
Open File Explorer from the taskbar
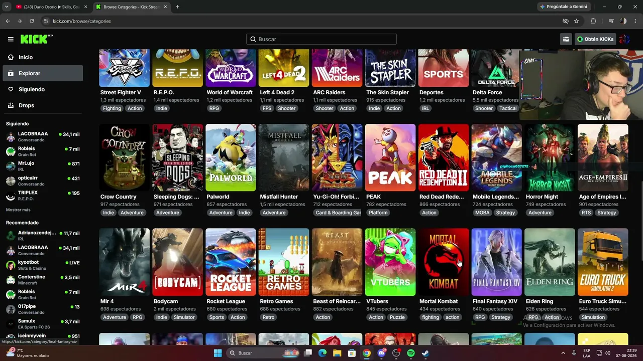coord(337,353)
